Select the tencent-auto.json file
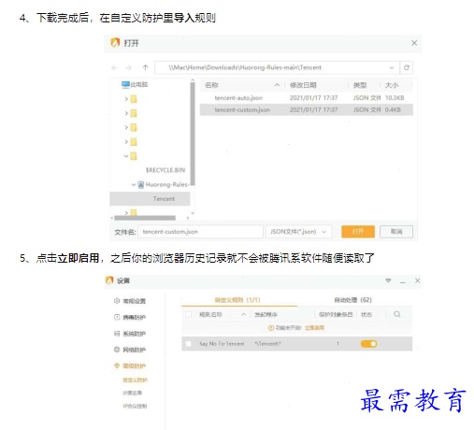The height and width of the screenshot is (430, 474). (x=238, y=98)
